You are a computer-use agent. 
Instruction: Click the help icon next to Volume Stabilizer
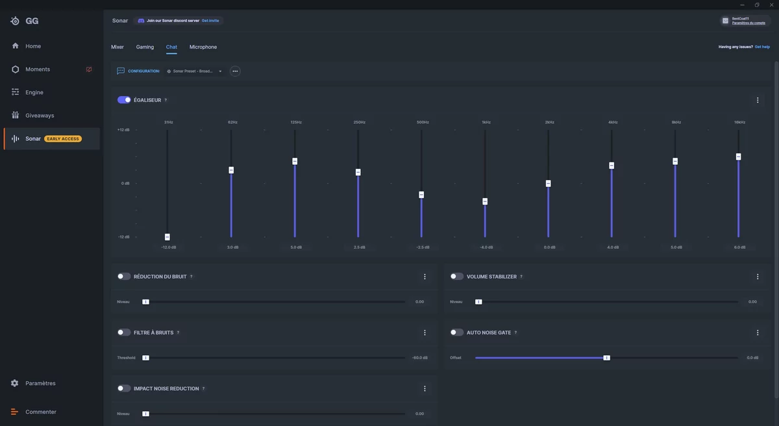[x=521, y=277]
